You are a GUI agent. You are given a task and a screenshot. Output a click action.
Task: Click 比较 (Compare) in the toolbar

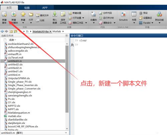point(40,20)
